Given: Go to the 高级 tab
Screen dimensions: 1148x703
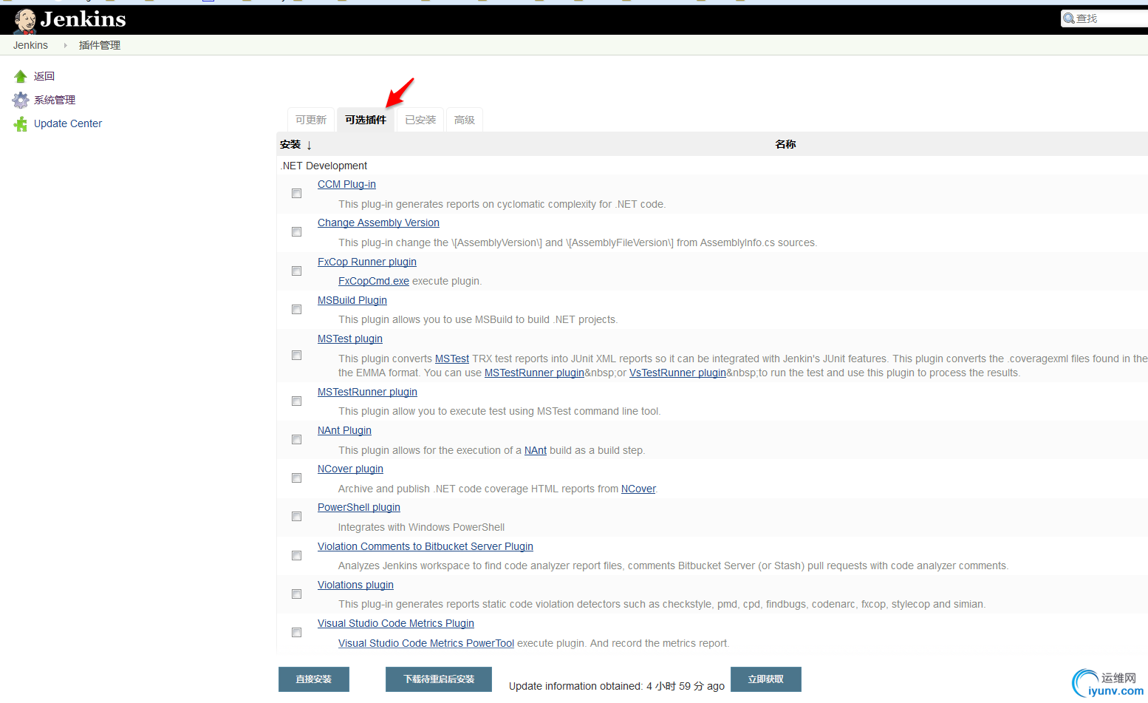Looking at the screenshot, I should pos(465,120).
